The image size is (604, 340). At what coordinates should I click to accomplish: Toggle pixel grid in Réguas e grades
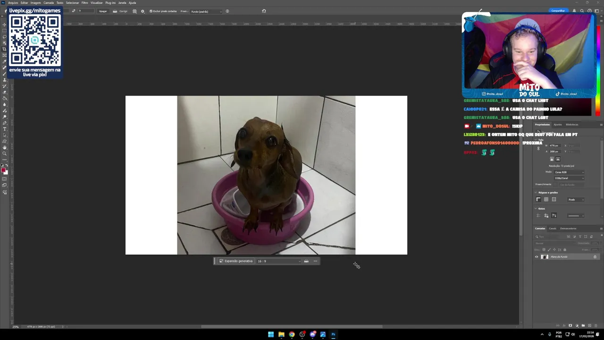pos(554,200)
